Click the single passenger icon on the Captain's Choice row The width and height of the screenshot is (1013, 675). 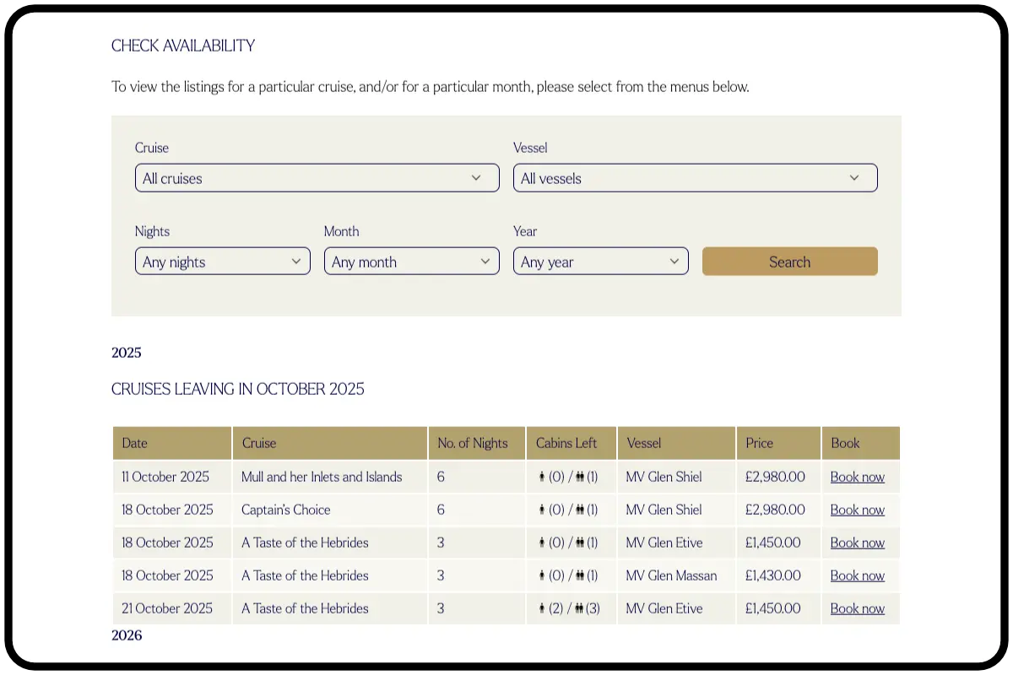point(542,510)
